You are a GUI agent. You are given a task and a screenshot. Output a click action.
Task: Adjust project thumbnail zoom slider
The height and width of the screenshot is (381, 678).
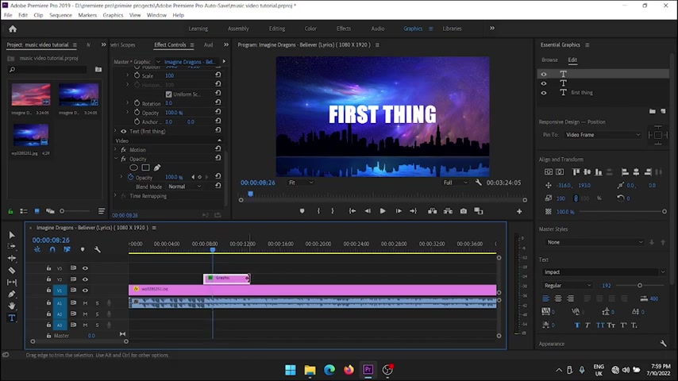pos(62,211)
